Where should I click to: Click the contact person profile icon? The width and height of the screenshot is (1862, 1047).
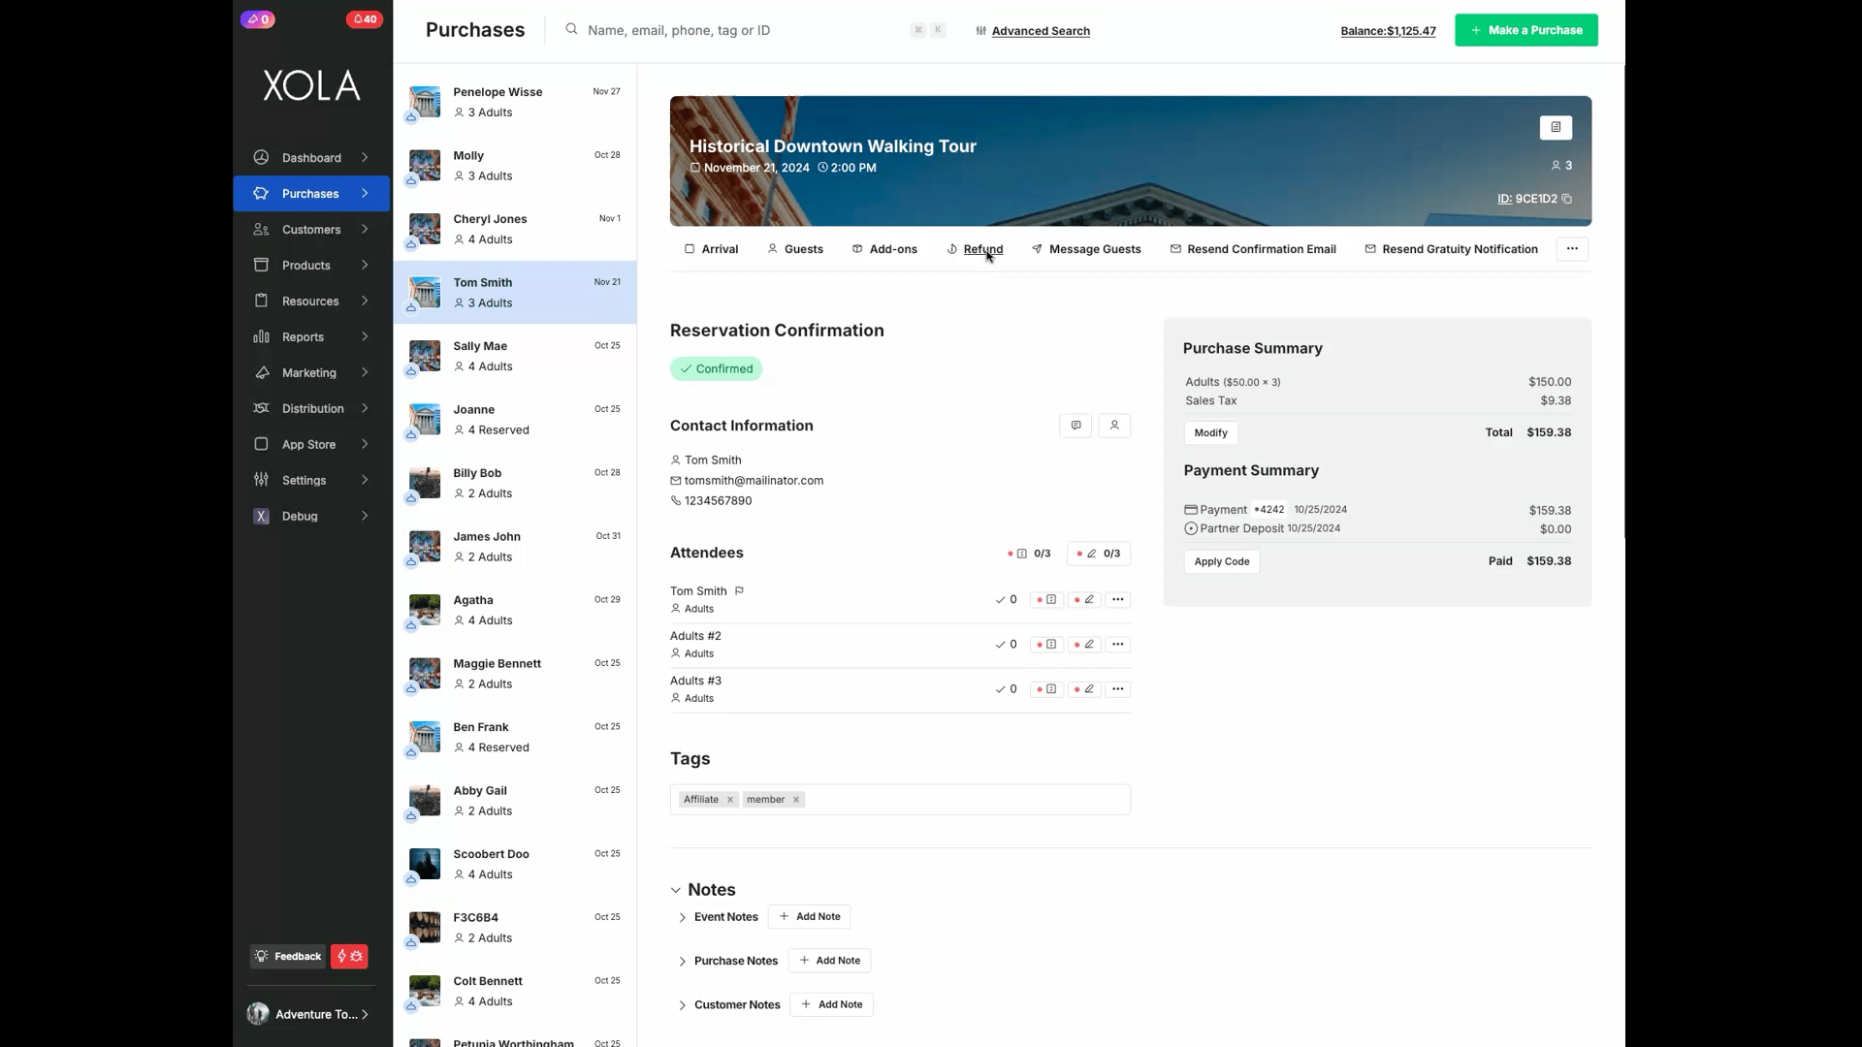1114,426
